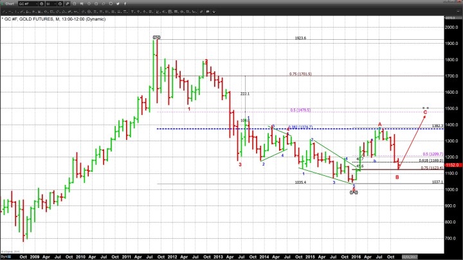Toggle the Dyn button at bottom left

coord(4,257)
